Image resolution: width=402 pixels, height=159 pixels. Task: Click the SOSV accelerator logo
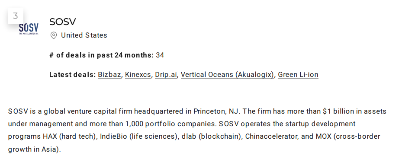(29, 29)
